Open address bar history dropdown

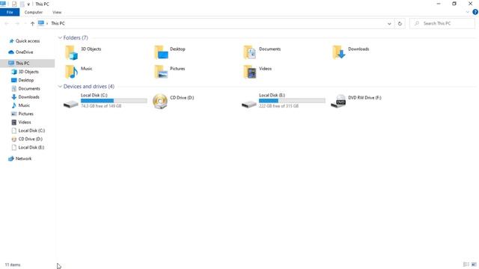click(389, 23)
